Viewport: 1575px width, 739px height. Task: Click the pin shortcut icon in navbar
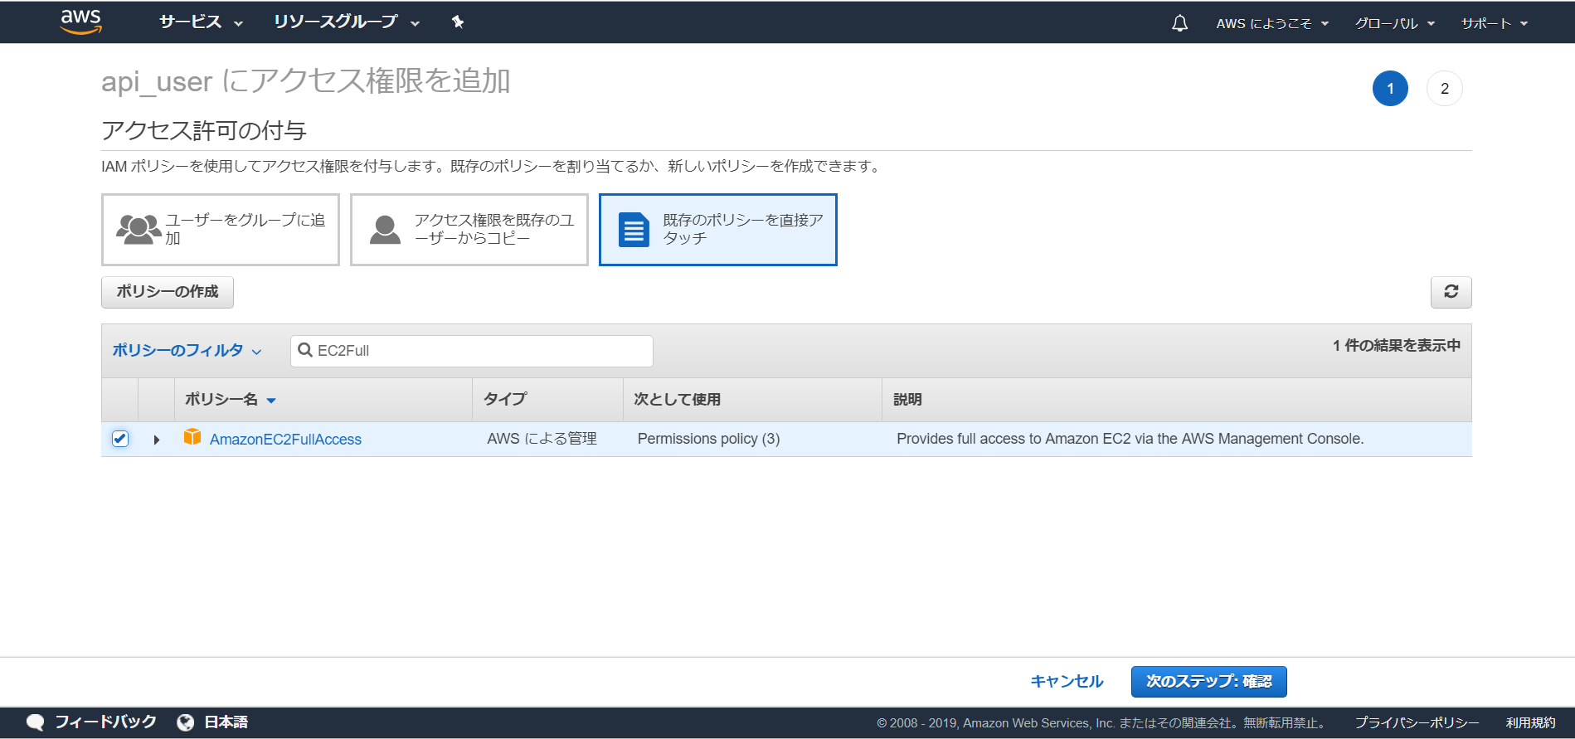coord(458,22)
